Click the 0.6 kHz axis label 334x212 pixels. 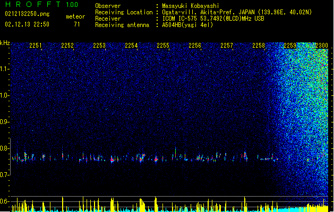point(5,201)
